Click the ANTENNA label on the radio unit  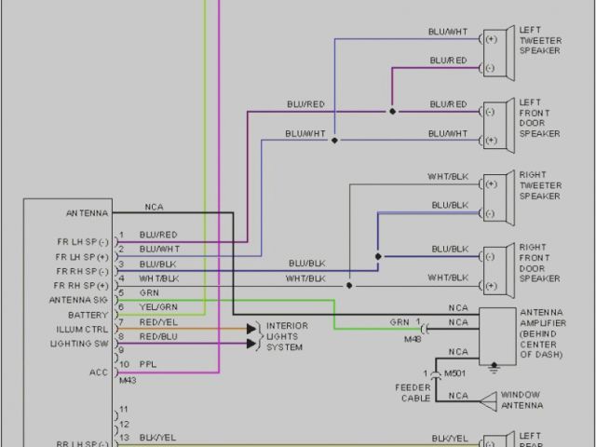pos(88,211)
